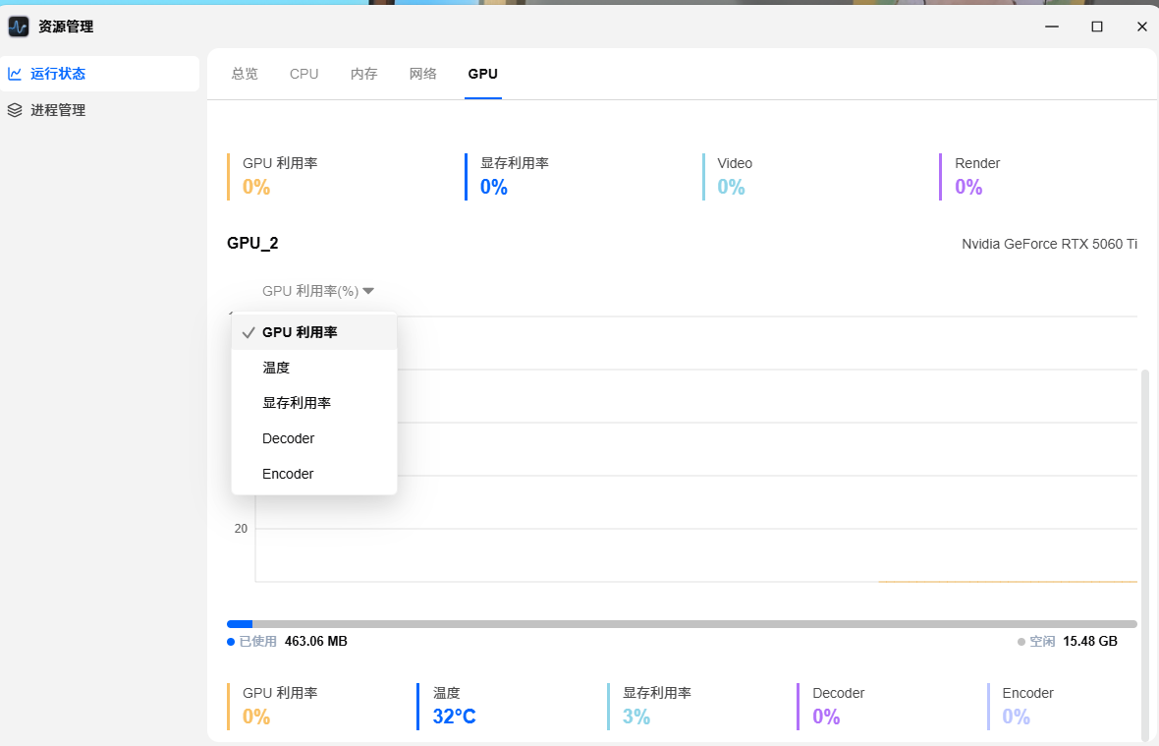Viewport: 1159px width, 746px height.
Task: Click the vertical scrollbar on the right
Action: [x=1145, y=554]
